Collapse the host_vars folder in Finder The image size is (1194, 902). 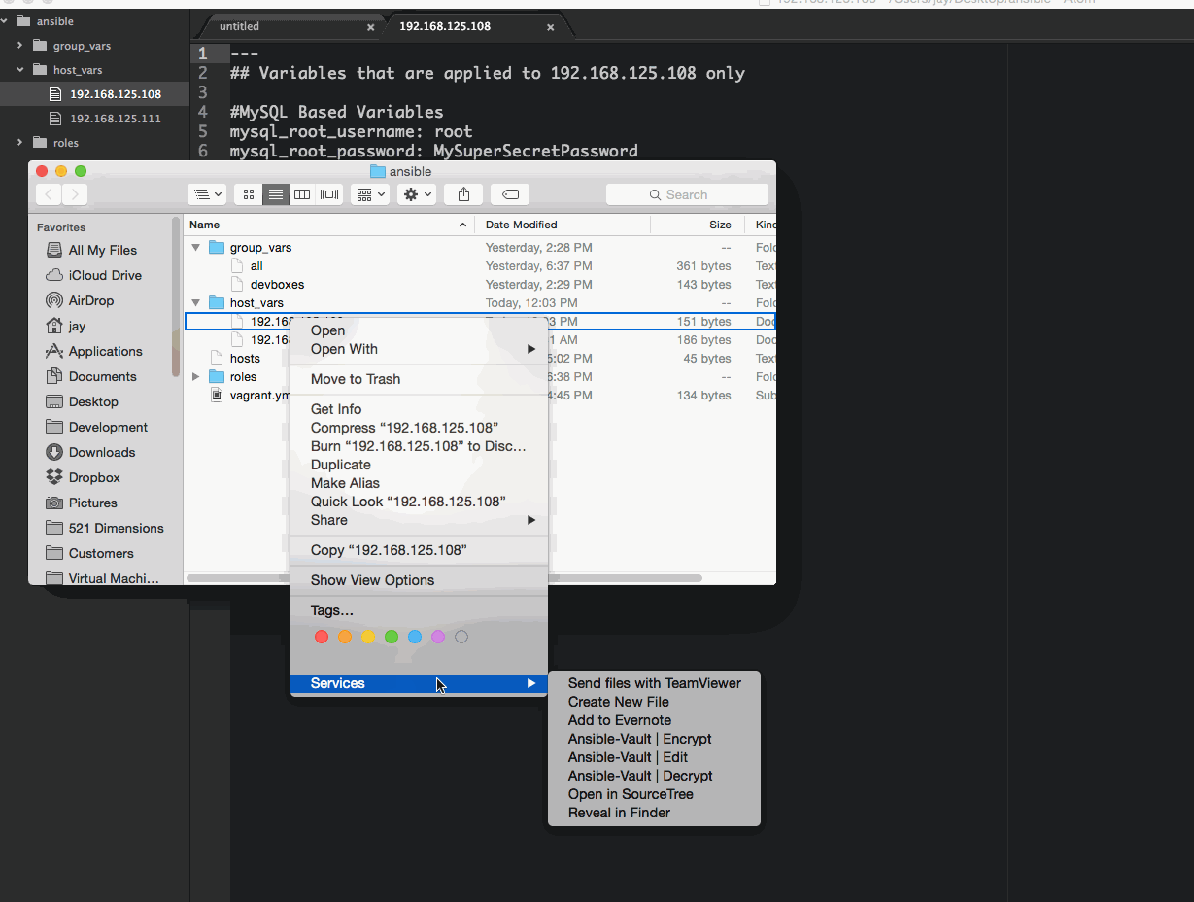point(196,302)
